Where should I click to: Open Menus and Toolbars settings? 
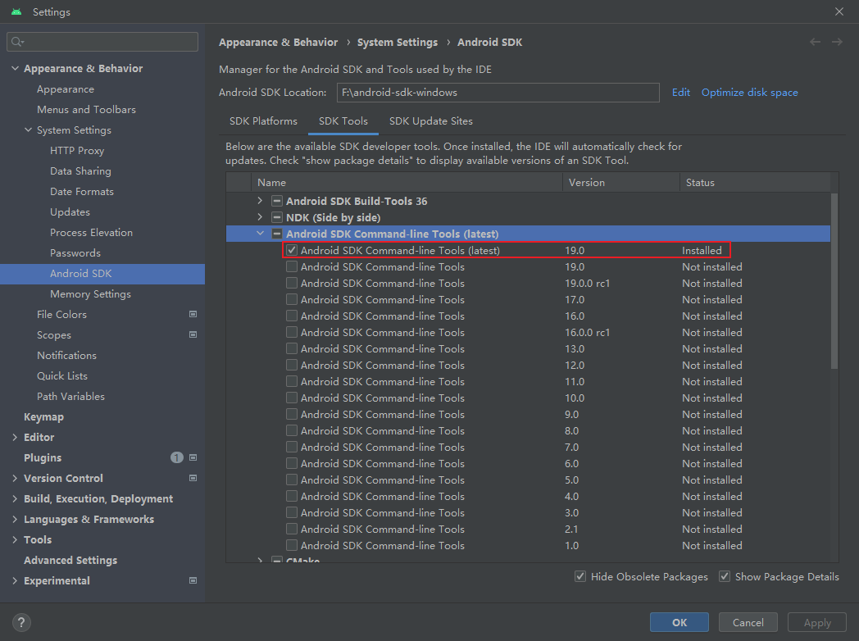click(x=87, y=110)
